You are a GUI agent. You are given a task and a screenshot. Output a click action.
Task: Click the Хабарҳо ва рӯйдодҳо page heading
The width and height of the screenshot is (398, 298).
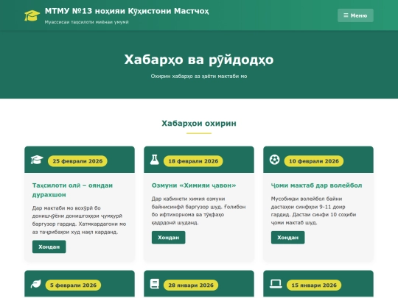[x=199, y=60]
